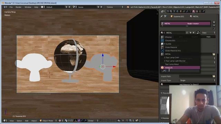Choose Tear Lamp Metal material
Image resolution: width=221 pixels, height=124 pixels.
[180, 64]
